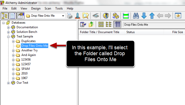Select the Drop Files Onto Me folder

pos(34,46)
